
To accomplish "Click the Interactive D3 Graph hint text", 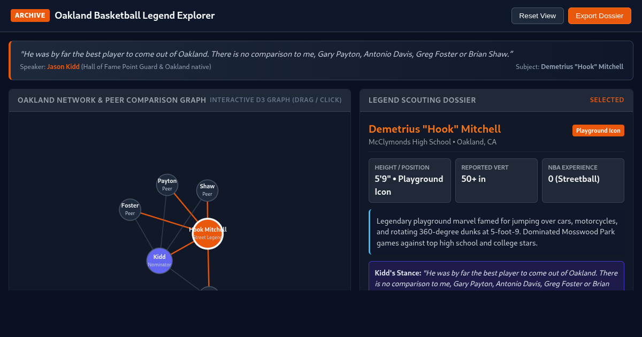I will point(276,100).
